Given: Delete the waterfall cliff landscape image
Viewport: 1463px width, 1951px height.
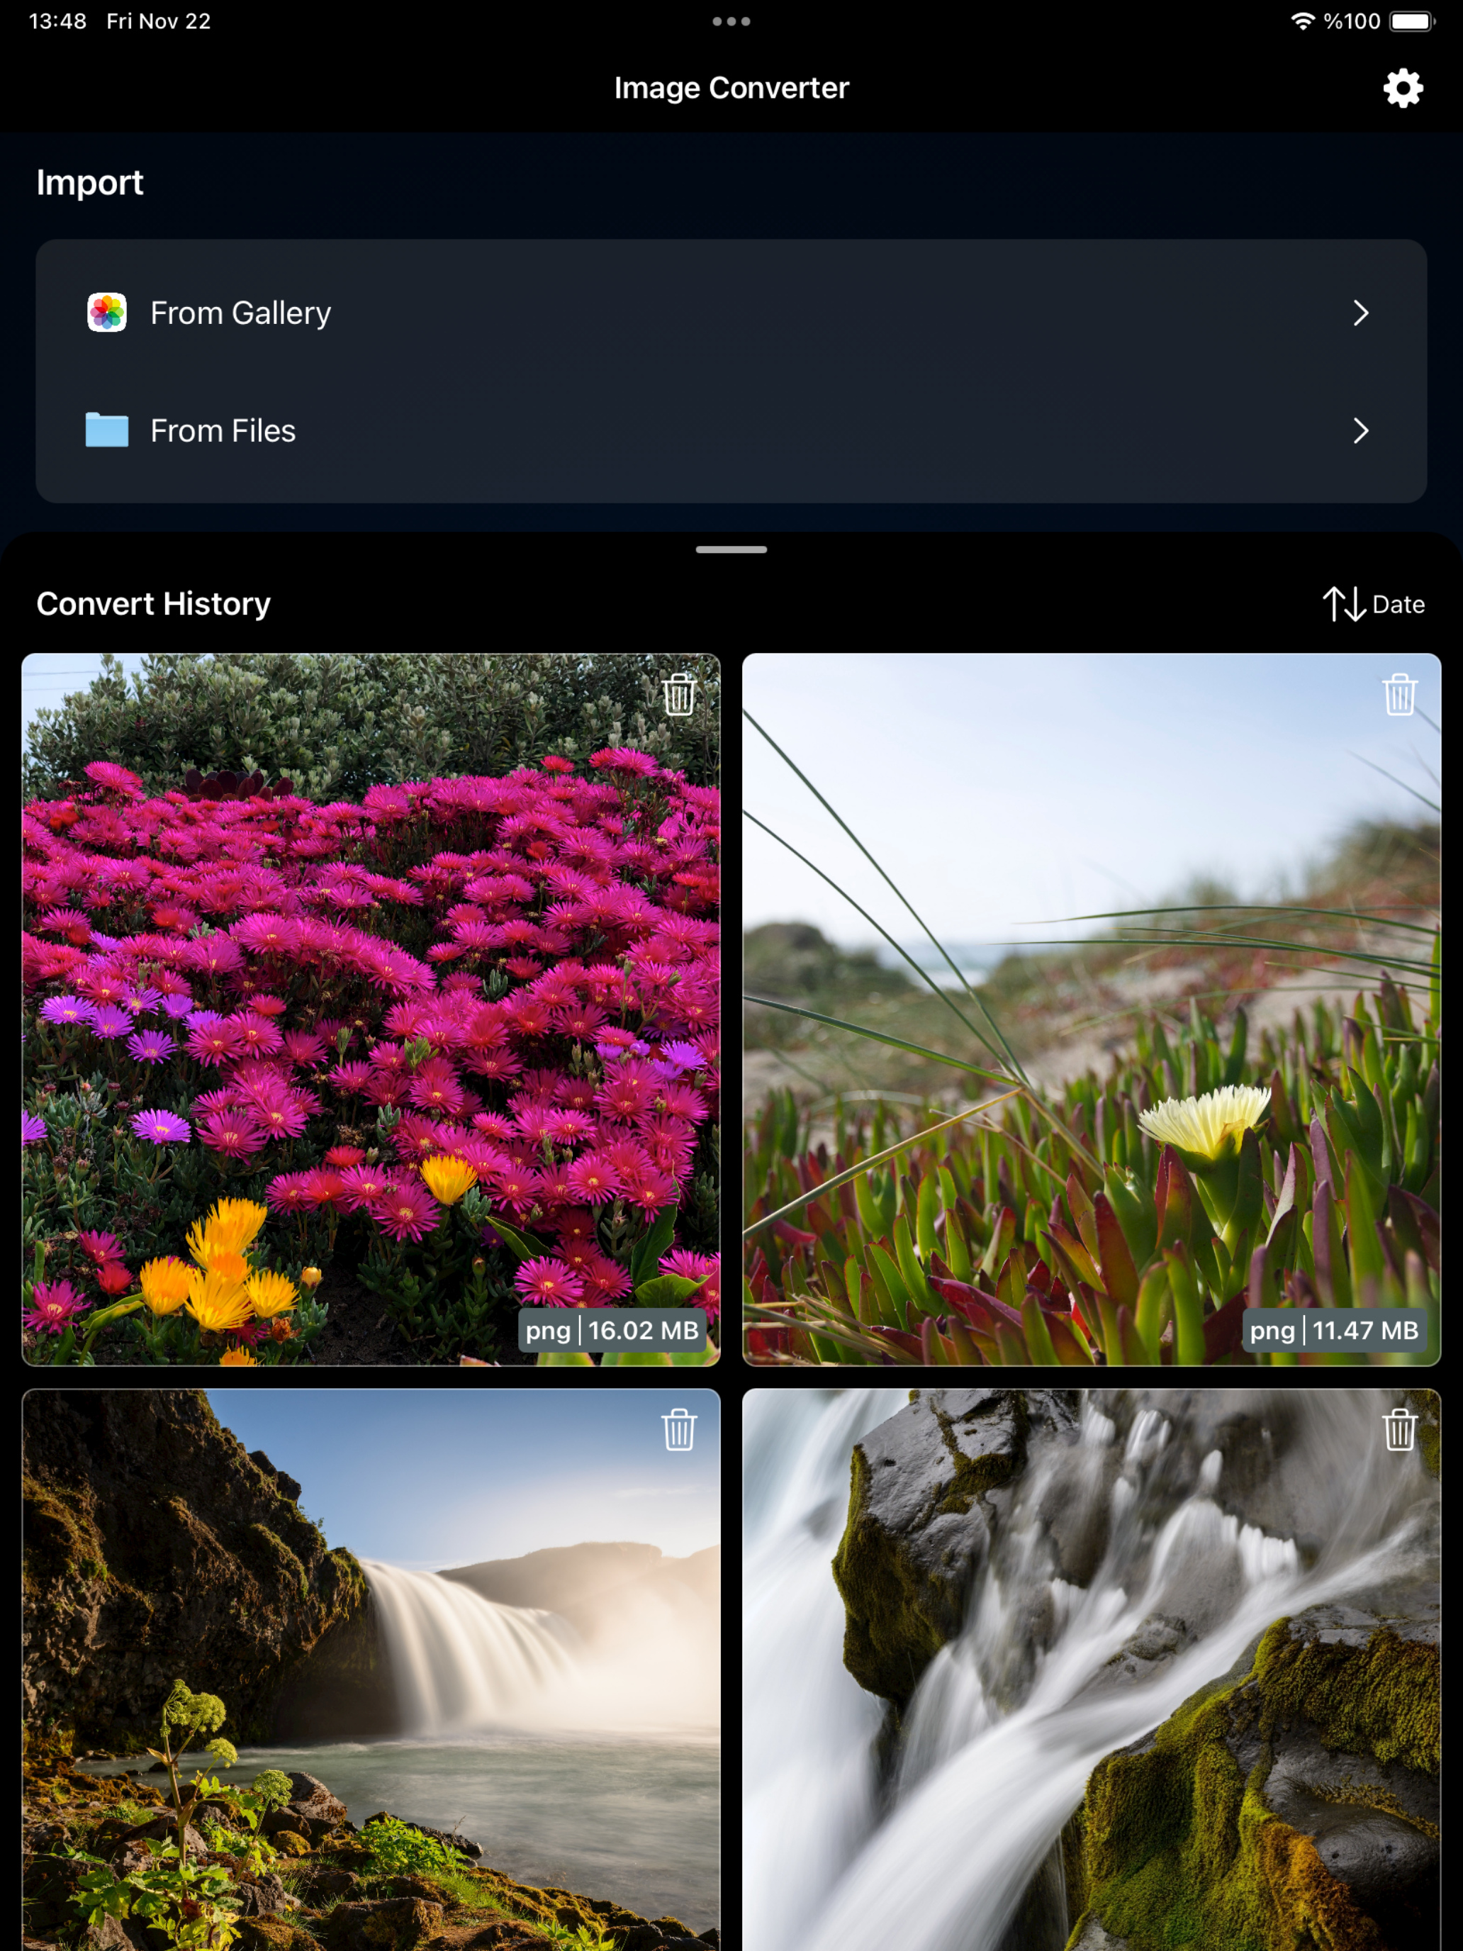Looking at the screenshot, I should click(x=679, y=1429).
